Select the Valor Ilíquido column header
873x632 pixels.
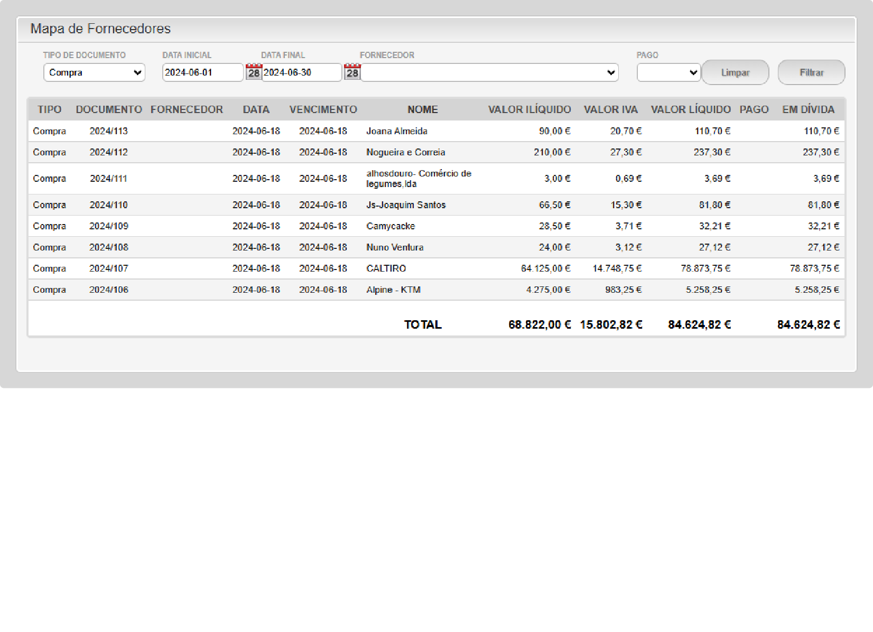click(x=529, y=109)
